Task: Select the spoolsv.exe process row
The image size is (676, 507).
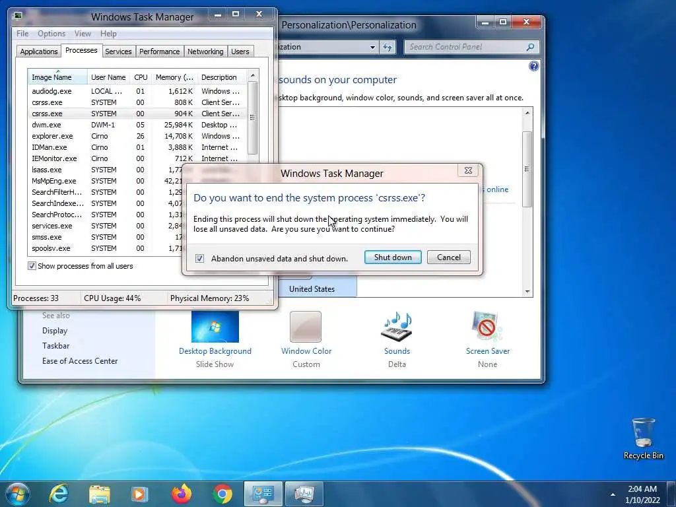Action: click(x=106, y=248)
